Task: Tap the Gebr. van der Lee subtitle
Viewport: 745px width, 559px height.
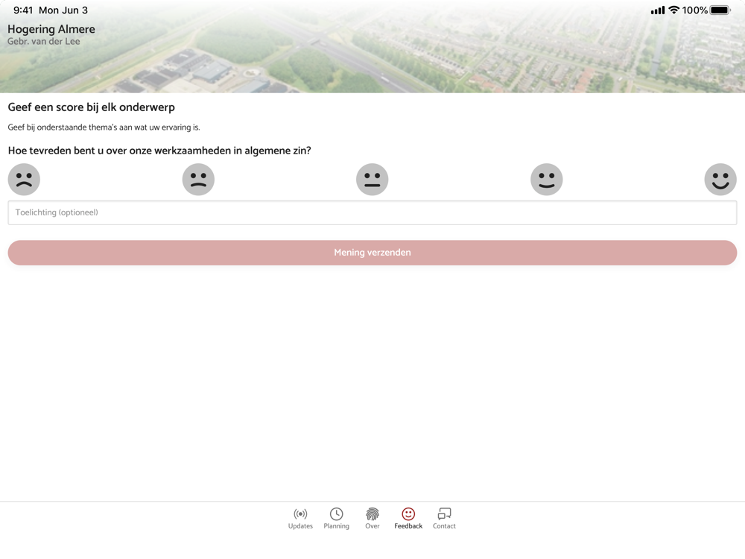Action: 44,41
